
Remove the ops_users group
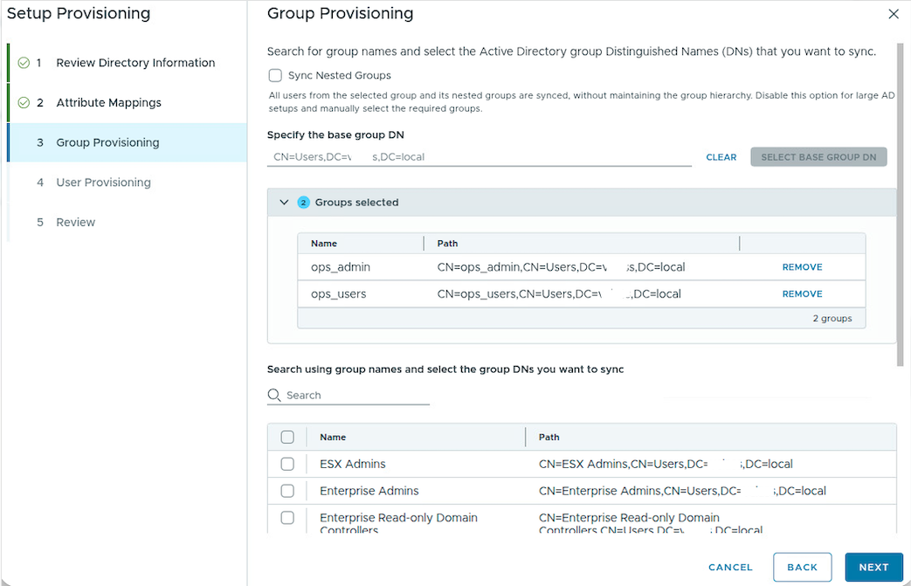[x=802, y=293]
